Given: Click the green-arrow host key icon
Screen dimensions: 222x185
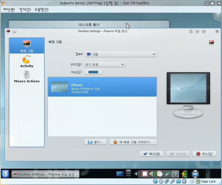Looking at the screenshot, I should click(198, 181).
